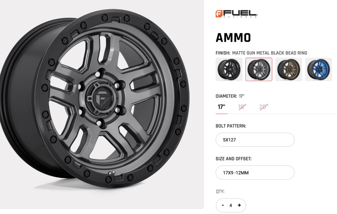The height and width of the screenshot is (214, 337).
Task: Click the Size and Offset label
Action: coord(234,159)
